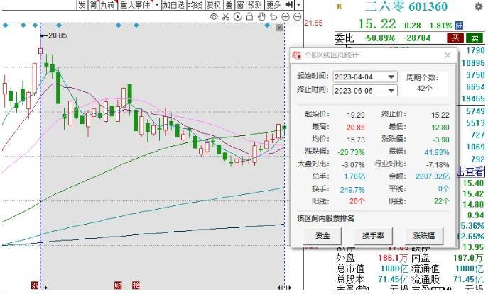Select the scissors cut tool icon

click(226, 16)
